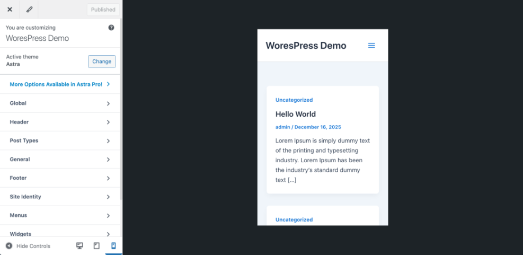Click the pencil edit shortcuts icon
Screen dimensions: 523x255
[x=29, y=10]
